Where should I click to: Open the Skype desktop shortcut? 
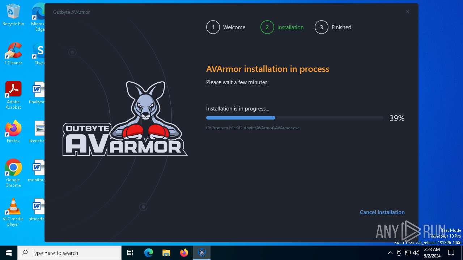click(39, 54)
